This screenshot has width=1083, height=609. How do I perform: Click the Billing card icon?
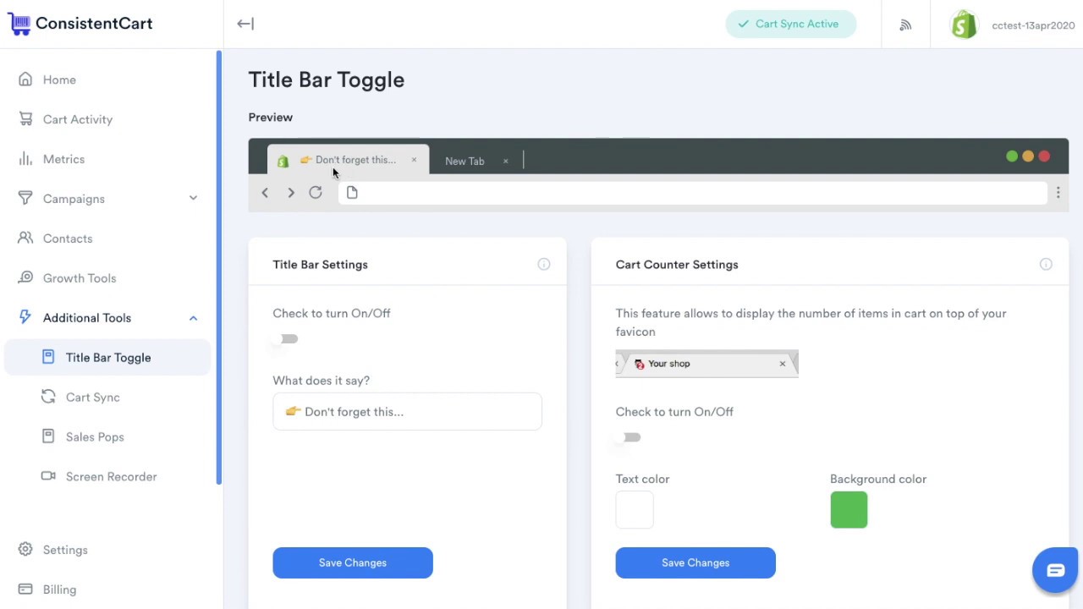click(x=25, y=590)
